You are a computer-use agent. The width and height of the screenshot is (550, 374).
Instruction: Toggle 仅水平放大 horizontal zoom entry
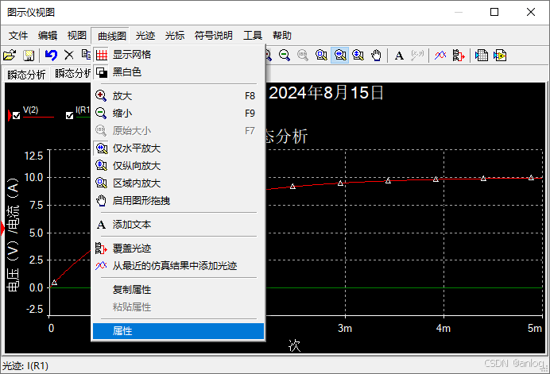coord(178,148)
